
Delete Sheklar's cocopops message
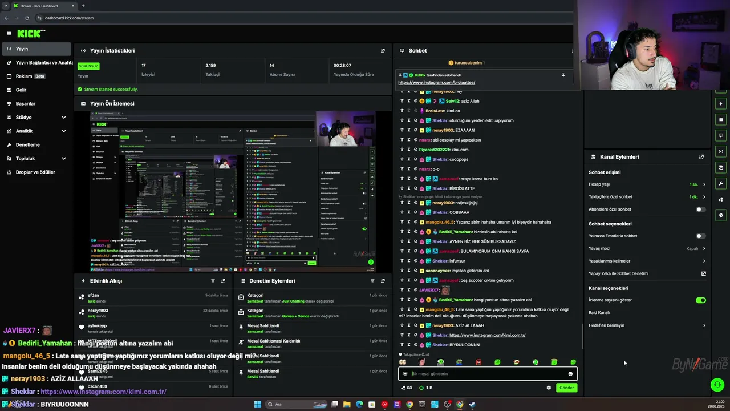pos(401,159)
